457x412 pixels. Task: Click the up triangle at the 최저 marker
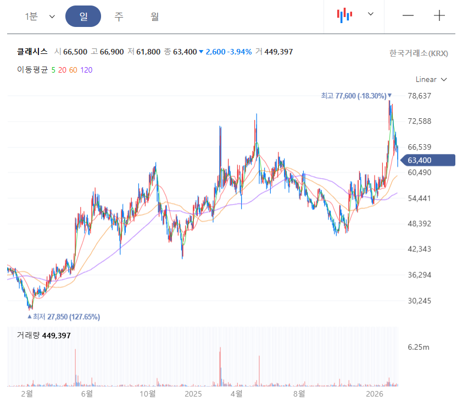coord(30,317)
